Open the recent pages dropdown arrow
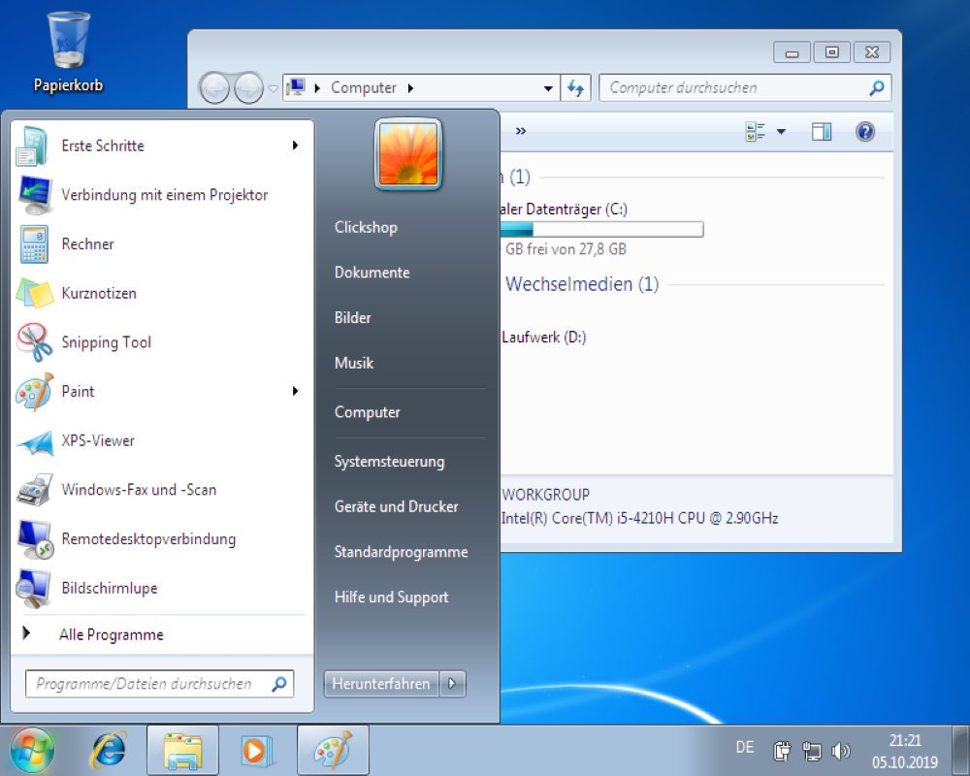 [273, 88]
